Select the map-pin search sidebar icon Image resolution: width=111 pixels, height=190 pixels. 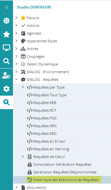6,102
